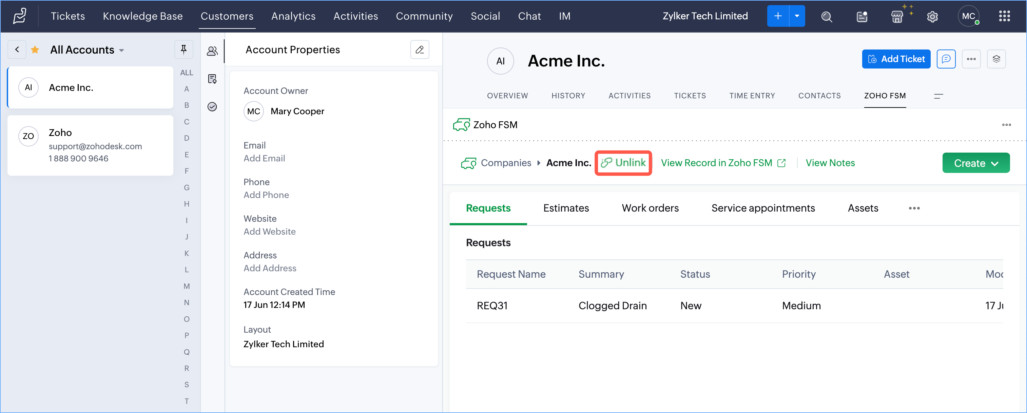Switch to the Work orders tab
1027x413 pixels.
click(650, 208)
